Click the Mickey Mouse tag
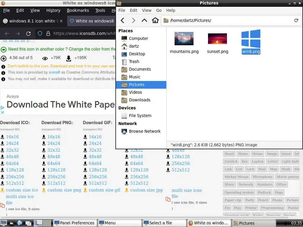The image size is (303, 227). (x=236, y=177)
